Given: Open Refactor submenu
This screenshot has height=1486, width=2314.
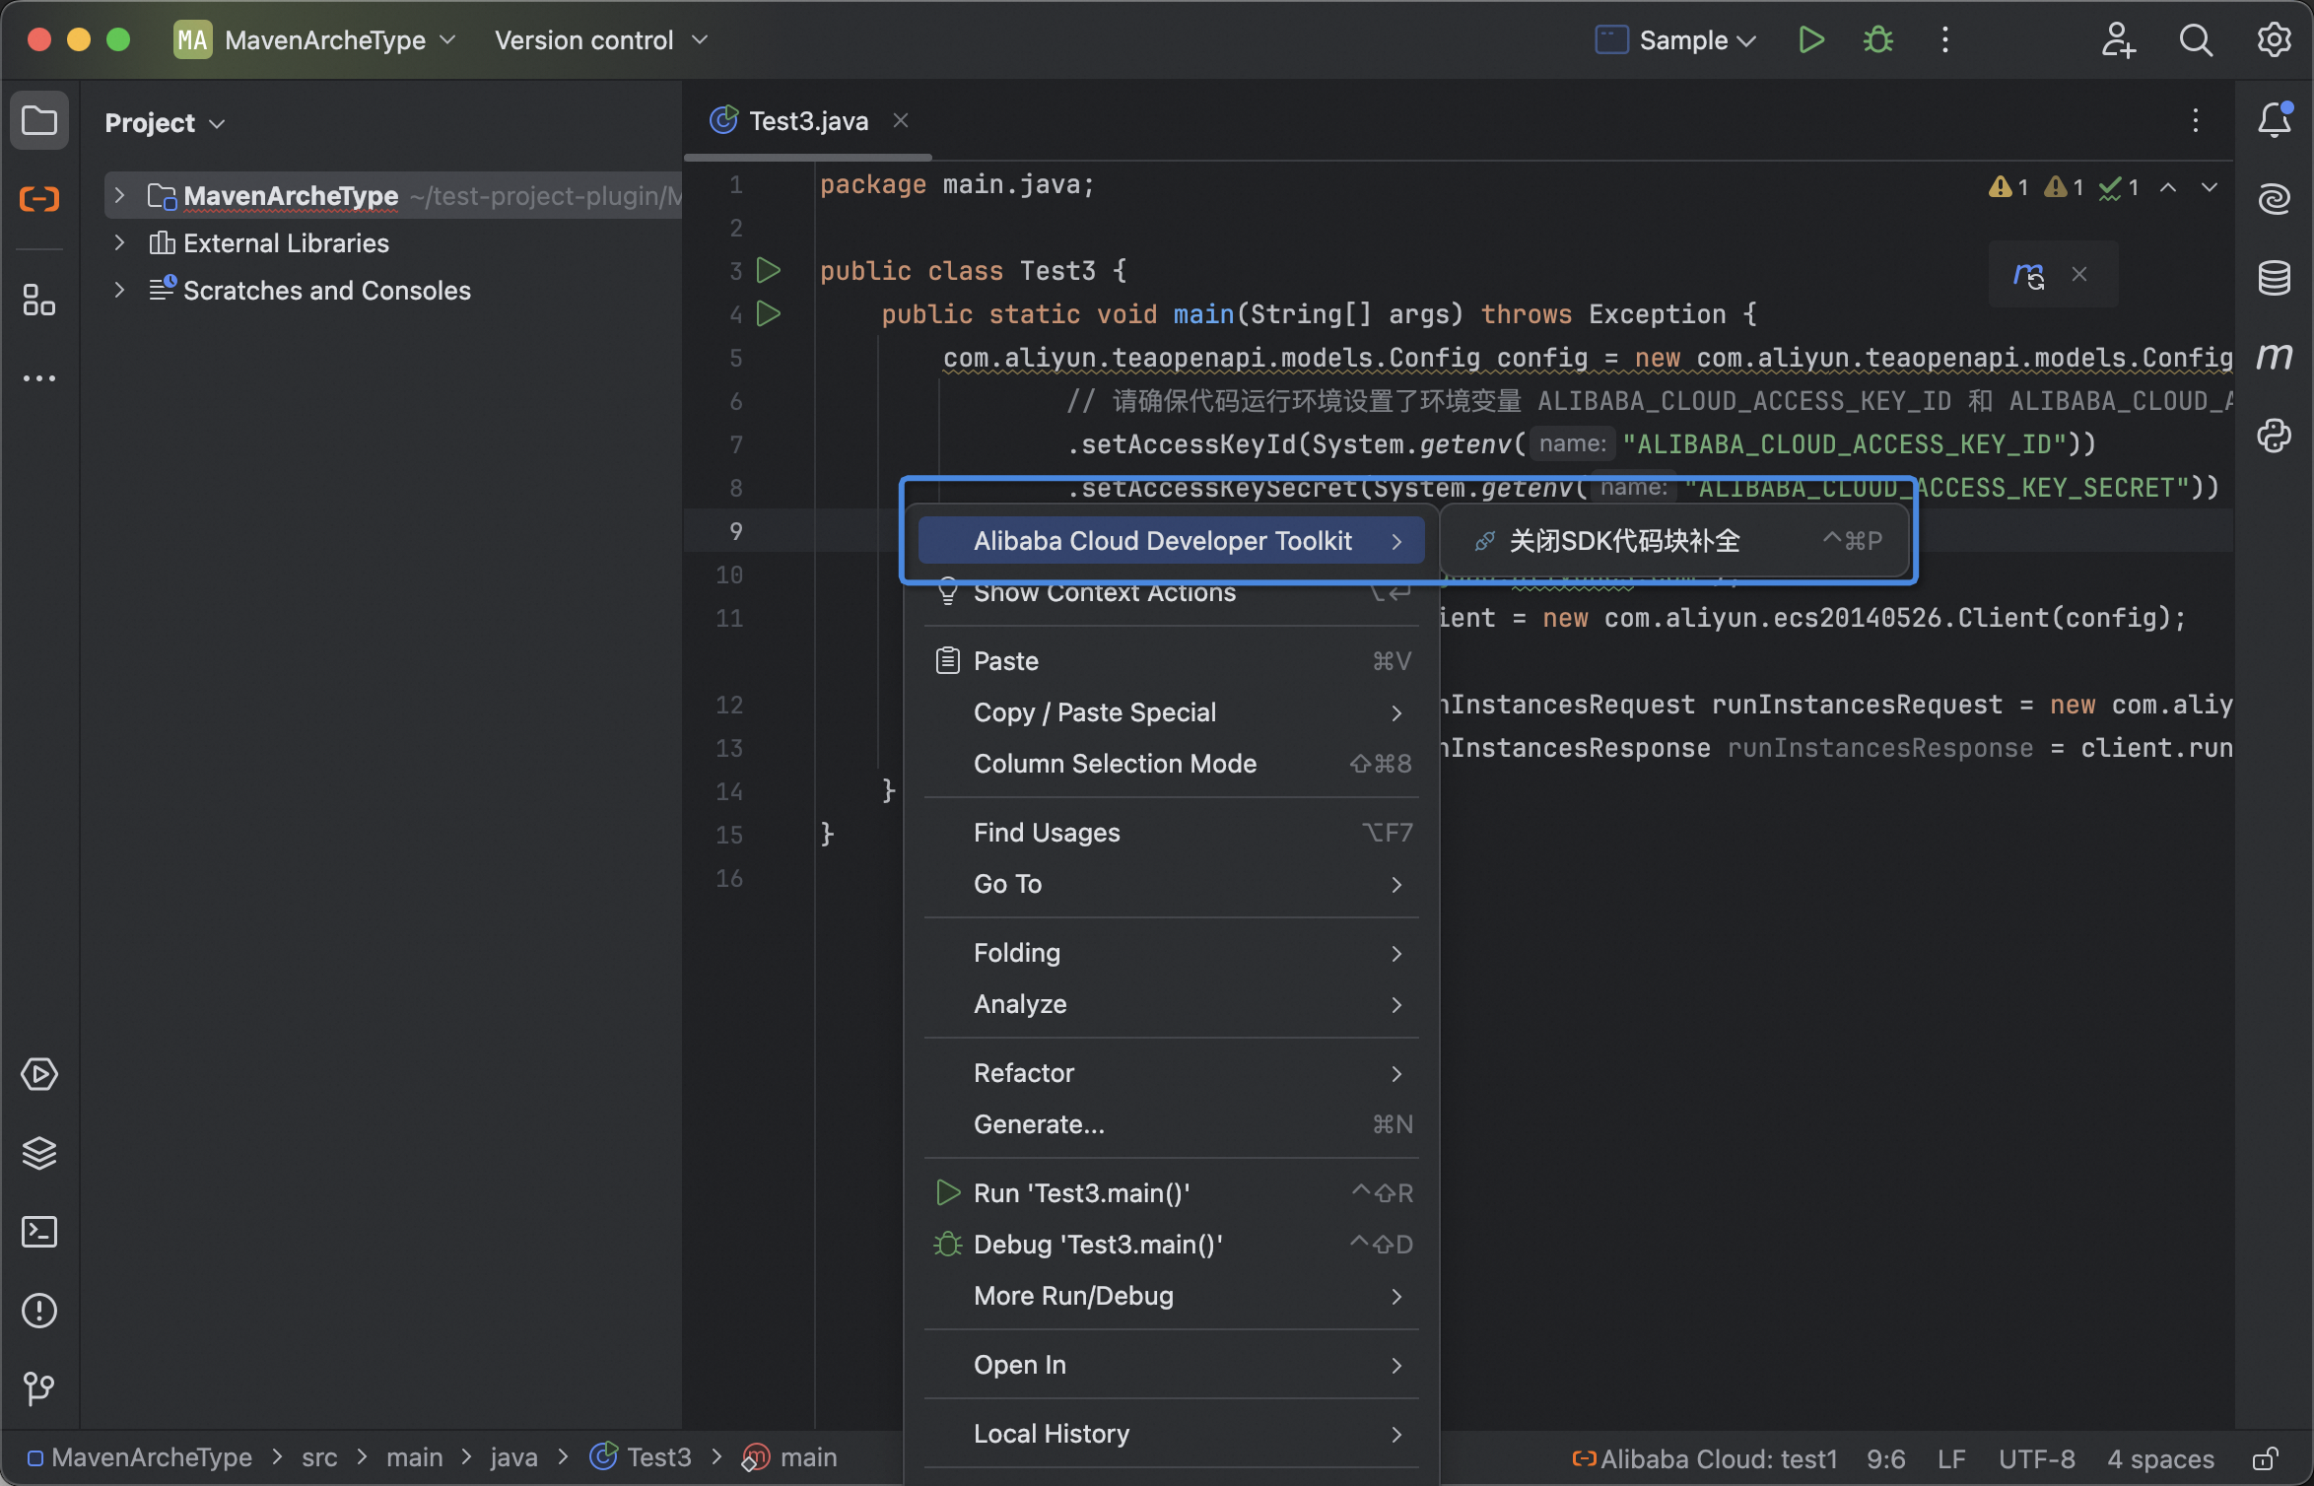Looking at the screenshot, I should (x=1171, y=1073).
